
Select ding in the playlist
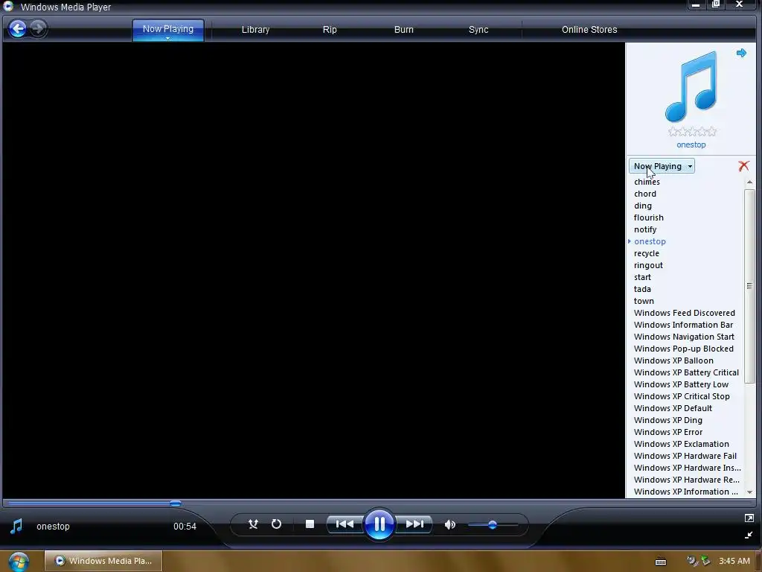(x=642, y=206)
